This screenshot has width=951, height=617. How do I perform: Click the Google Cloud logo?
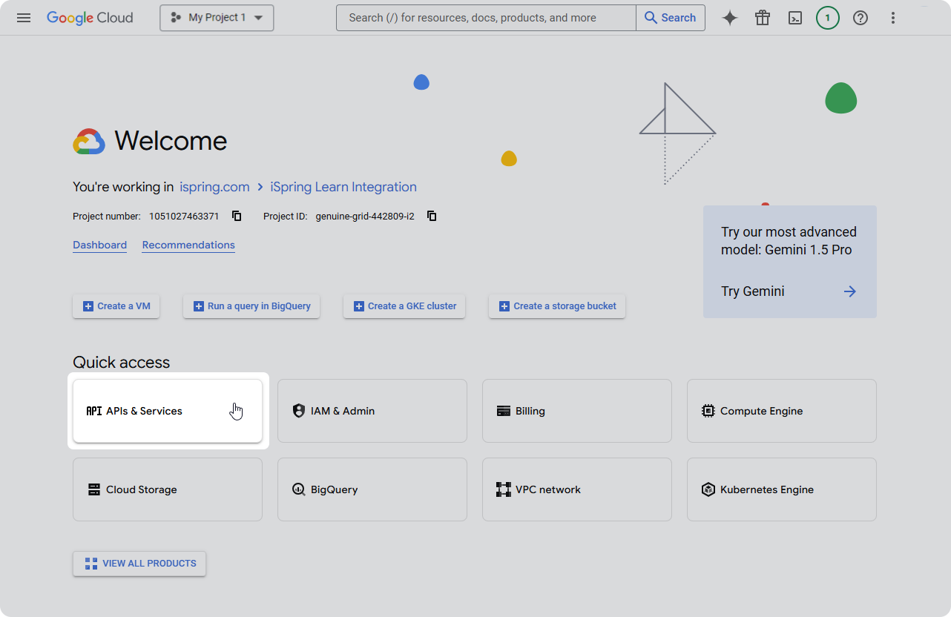90,18
